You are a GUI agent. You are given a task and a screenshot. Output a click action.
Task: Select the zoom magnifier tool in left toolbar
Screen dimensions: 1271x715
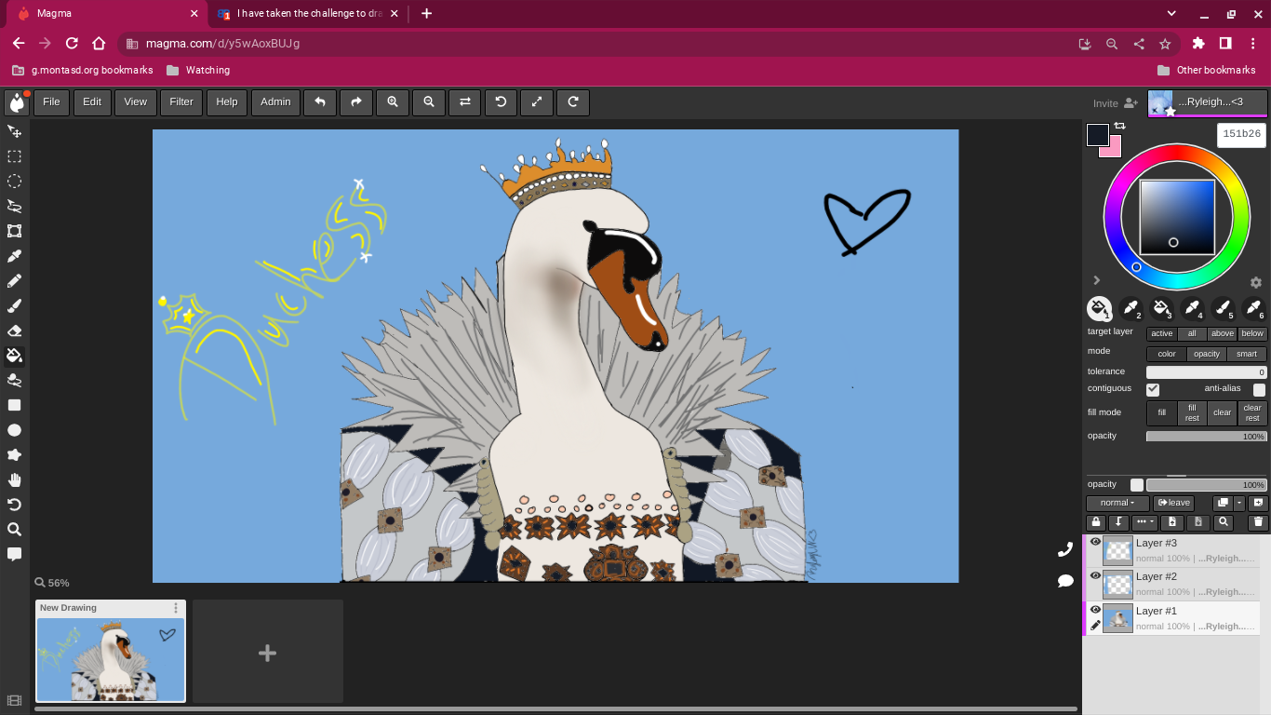[14, 529]
